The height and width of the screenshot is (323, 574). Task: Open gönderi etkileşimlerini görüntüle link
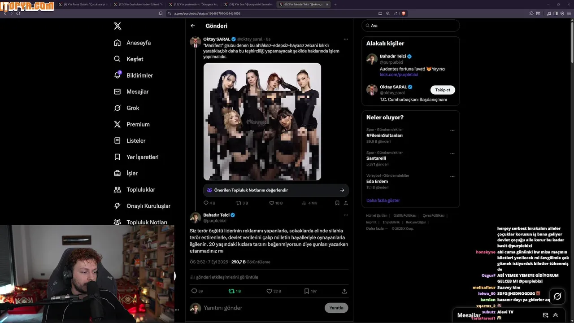click(224, 277)
